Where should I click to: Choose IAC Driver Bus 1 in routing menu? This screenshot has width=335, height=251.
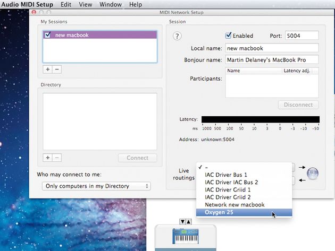pyautogui.click(x=244, y=175)
